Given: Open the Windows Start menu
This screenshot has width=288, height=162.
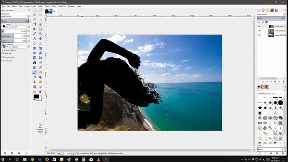Looking at the screenshot, I should tap(3, 159).
